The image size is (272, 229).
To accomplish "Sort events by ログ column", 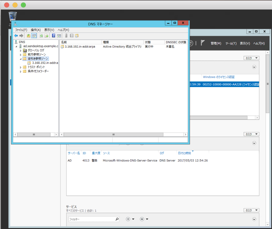I will (x=162, y=153).
